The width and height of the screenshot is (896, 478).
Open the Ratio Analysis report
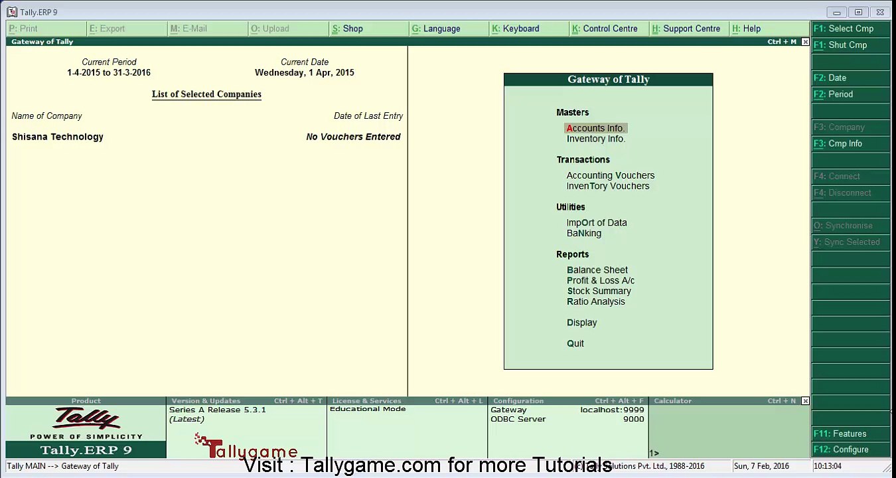tap(595, 301)
